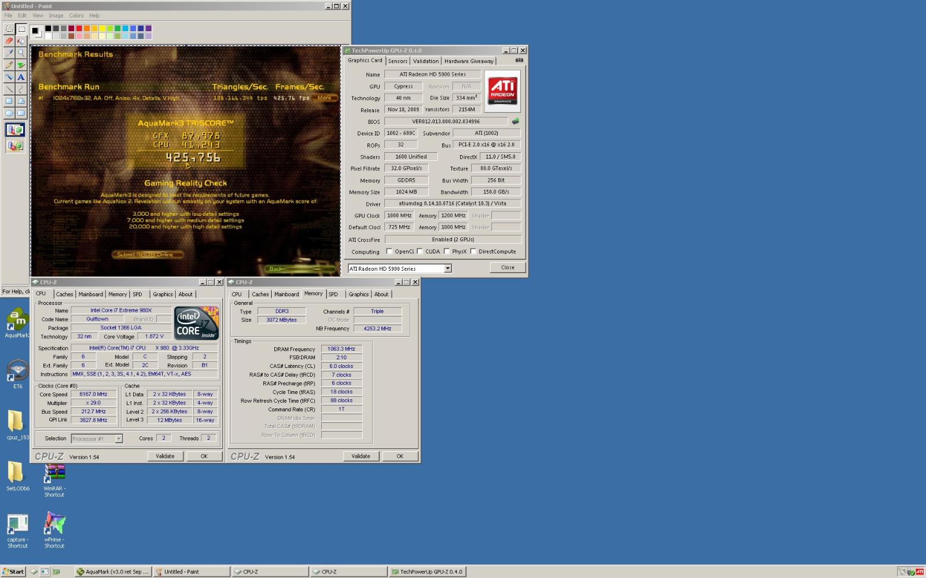Open the wPrime shortcut on desktop
Viewport: 926px width, 578px height.
click(54, 529)
